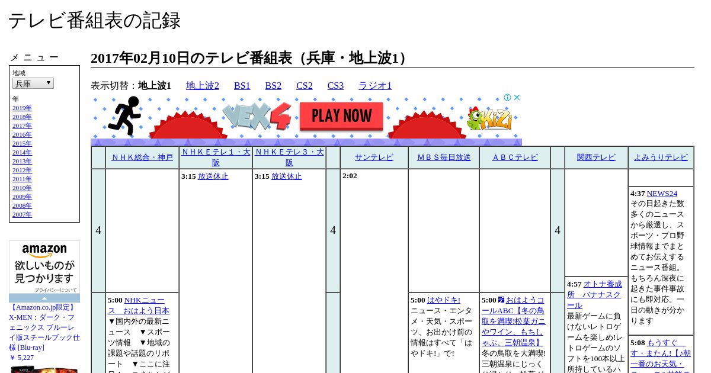The image size is (711, 373).
Task: Open the ＮＨＫＥテレ１・大阪 channel link
Action: pos(216,157)
